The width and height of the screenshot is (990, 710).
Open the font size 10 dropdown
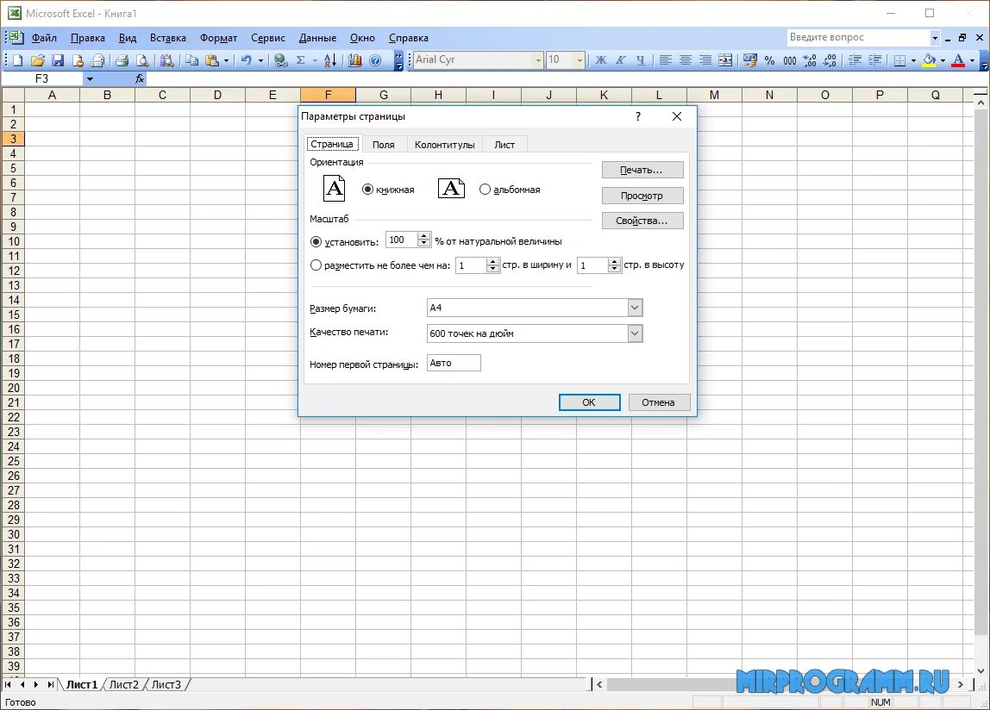580,60
